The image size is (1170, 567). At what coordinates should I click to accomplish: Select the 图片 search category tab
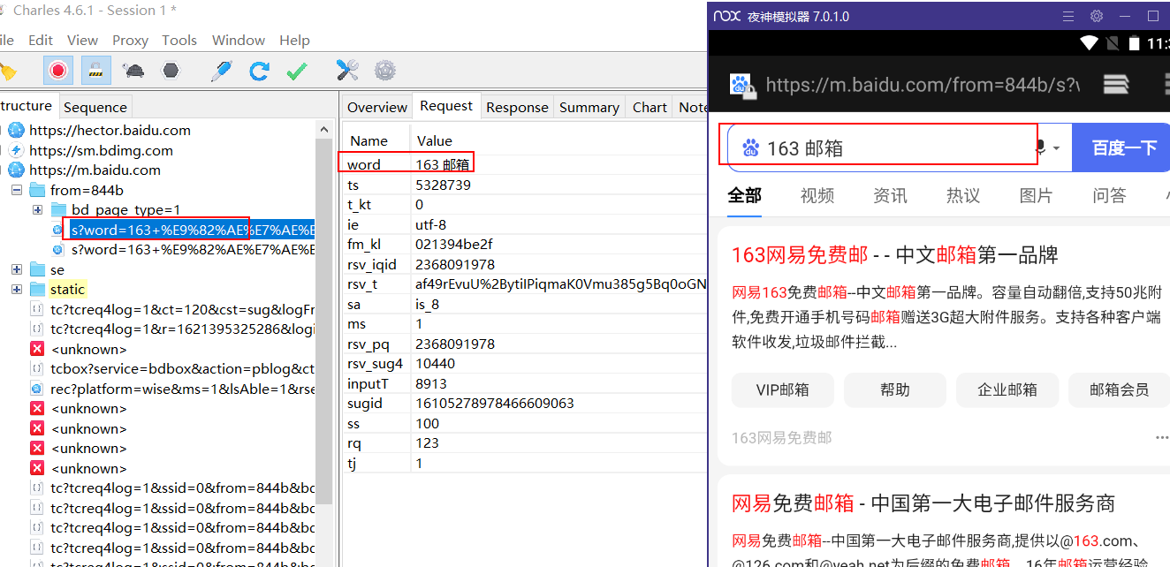[1036, 195]
